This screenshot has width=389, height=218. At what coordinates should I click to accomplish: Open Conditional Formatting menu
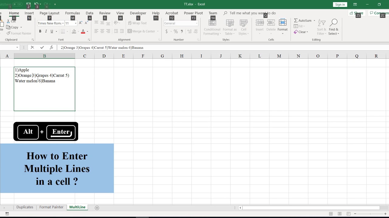[212, 27]
